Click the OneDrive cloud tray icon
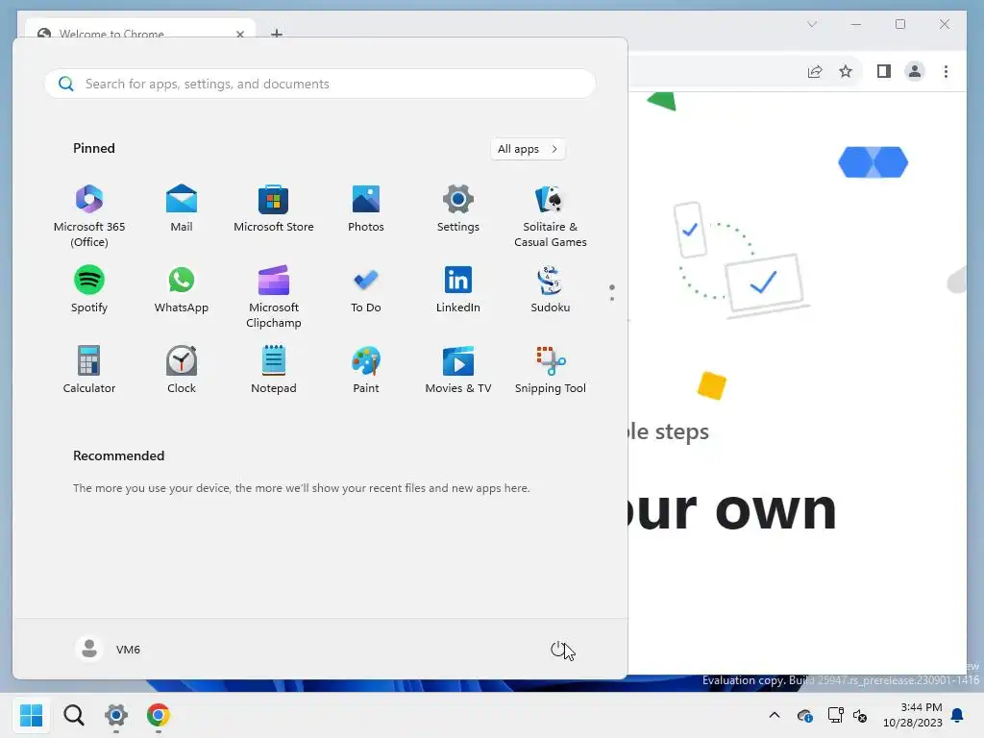 804,715
